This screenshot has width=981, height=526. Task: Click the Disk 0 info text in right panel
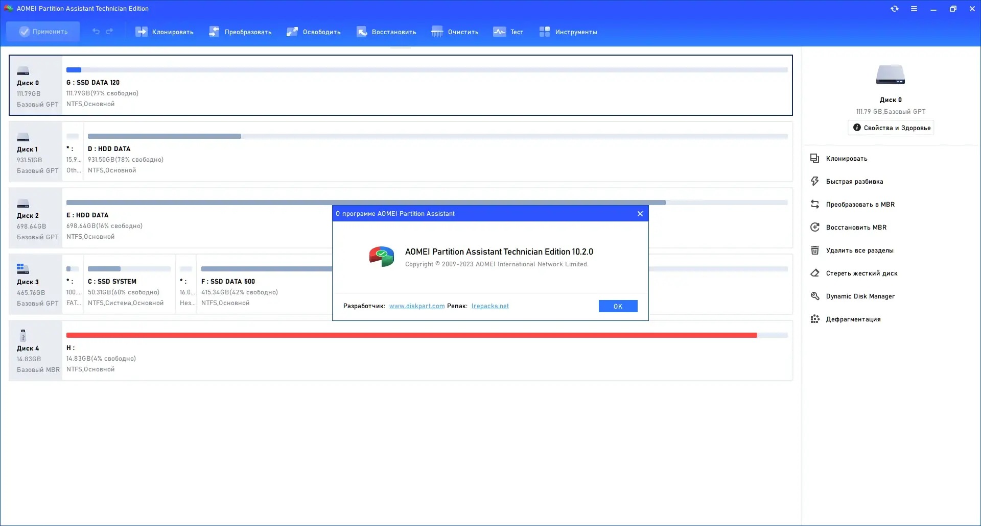click(891, 112)
